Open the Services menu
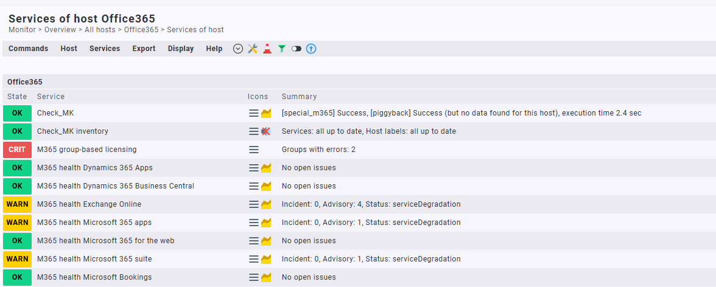Image resolution: width=716 pixels, height=287 pixels. (x=105, y=49)
